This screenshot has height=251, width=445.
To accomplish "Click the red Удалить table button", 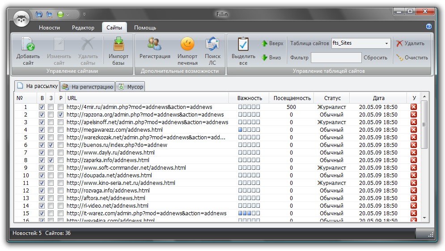I will pyautogui.click(x=411, y=43).
